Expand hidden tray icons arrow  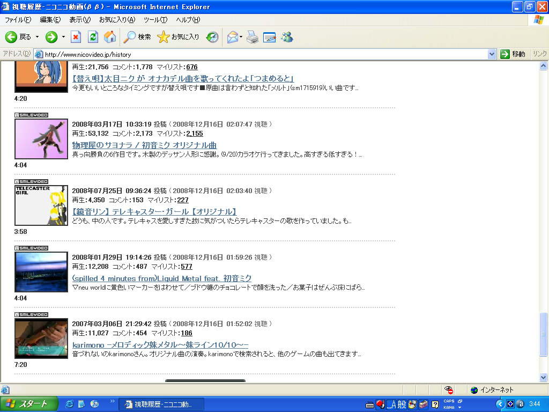(500, 404)
